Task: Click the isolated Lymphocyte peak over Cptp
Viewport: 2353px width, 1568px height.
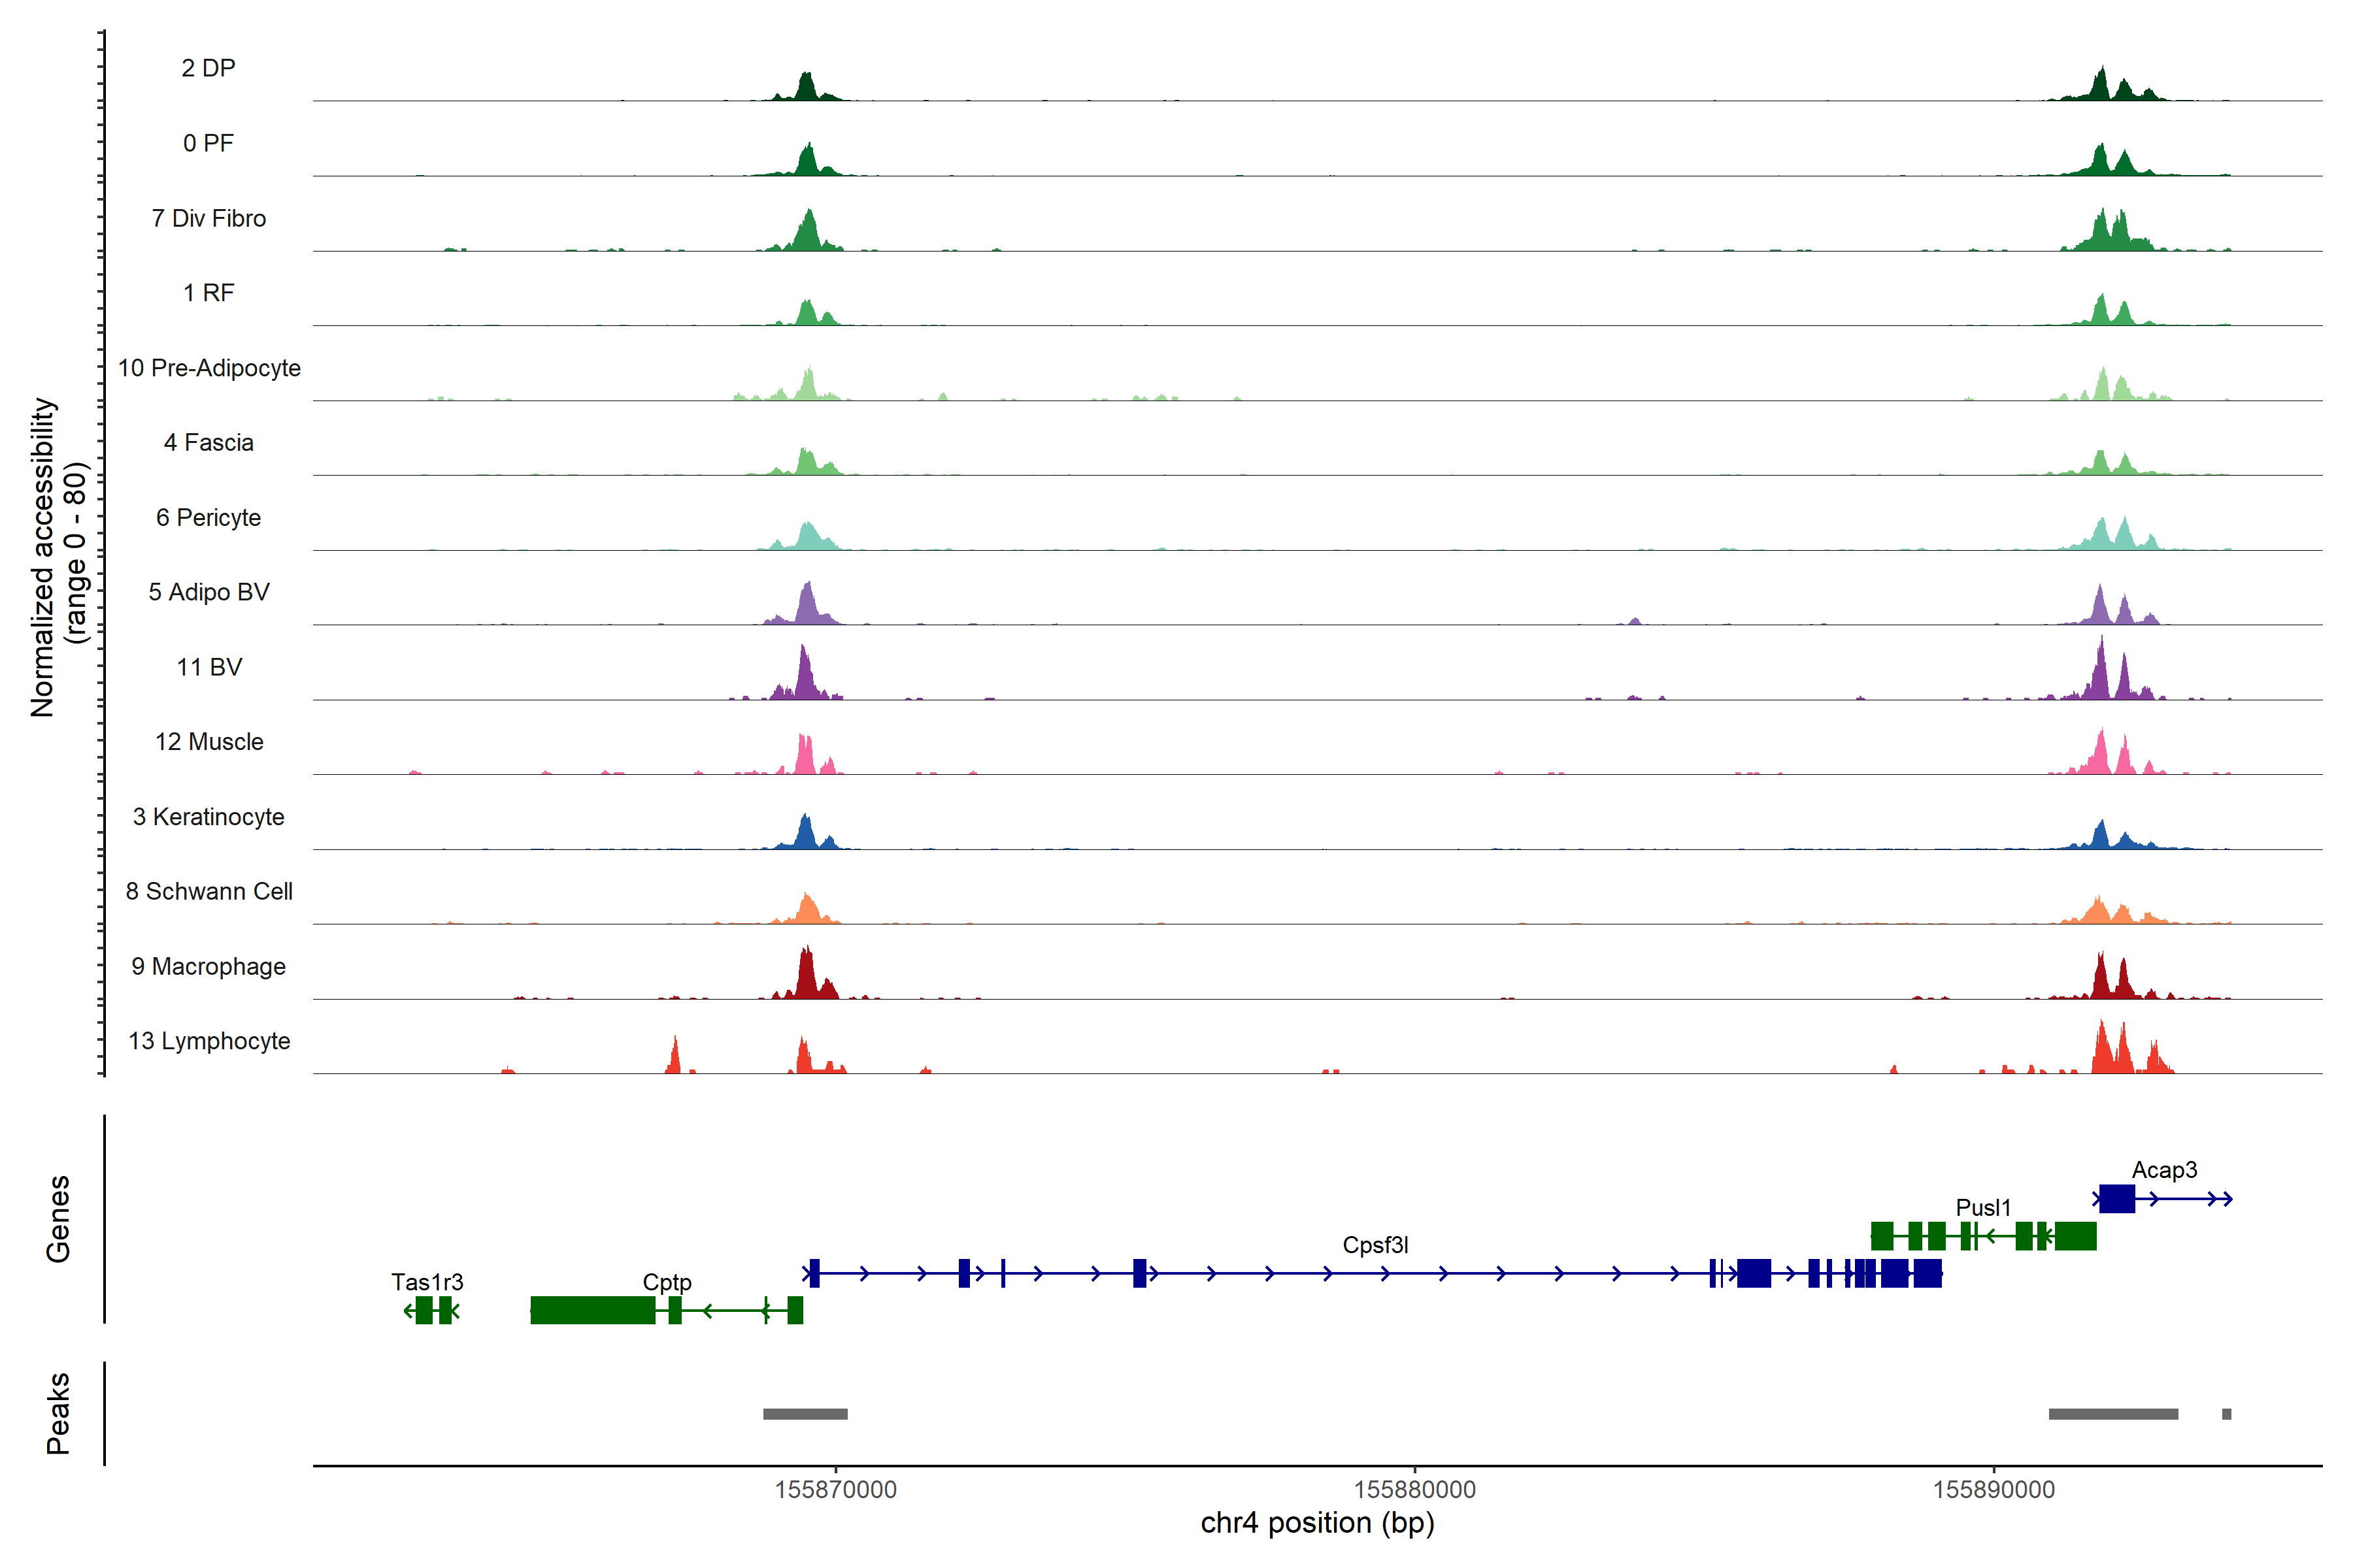Action: 675,1058
